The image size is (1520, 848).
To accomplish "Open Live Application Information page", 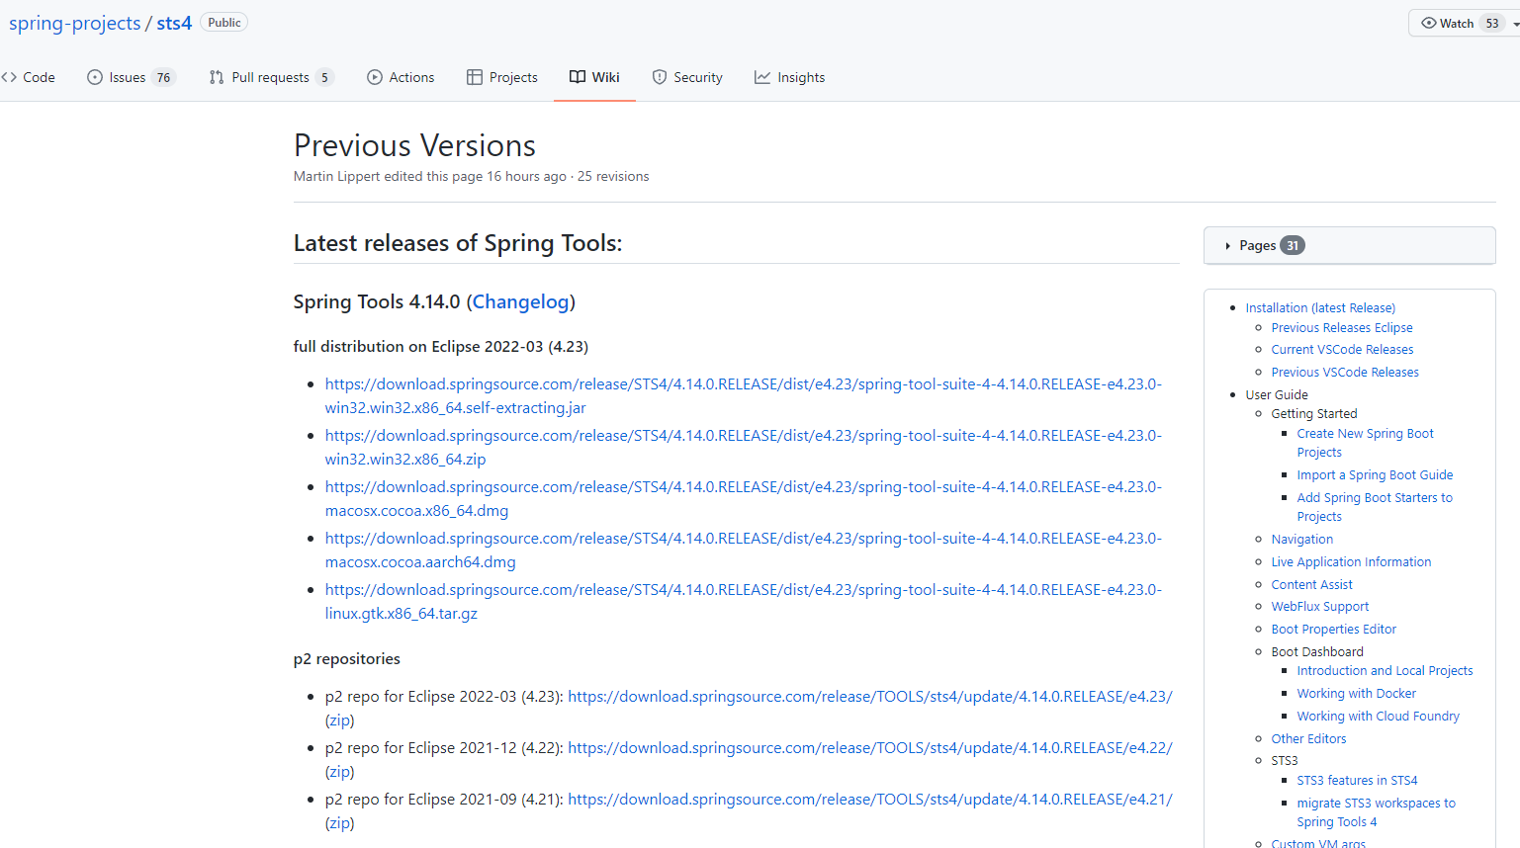I will click(1351, 562).
